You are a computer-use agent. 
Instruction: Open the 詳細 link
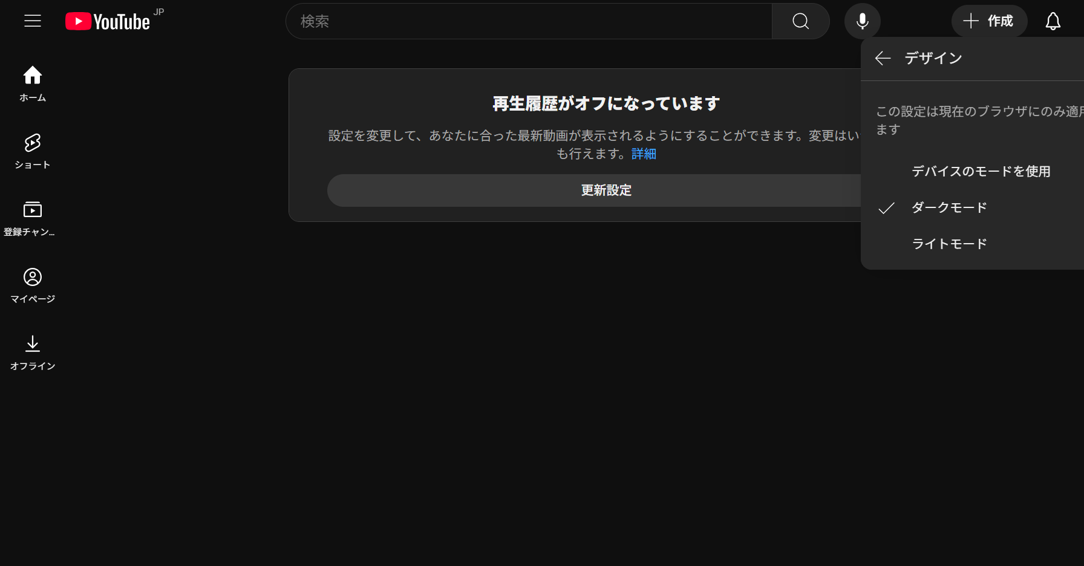(644, 154)
